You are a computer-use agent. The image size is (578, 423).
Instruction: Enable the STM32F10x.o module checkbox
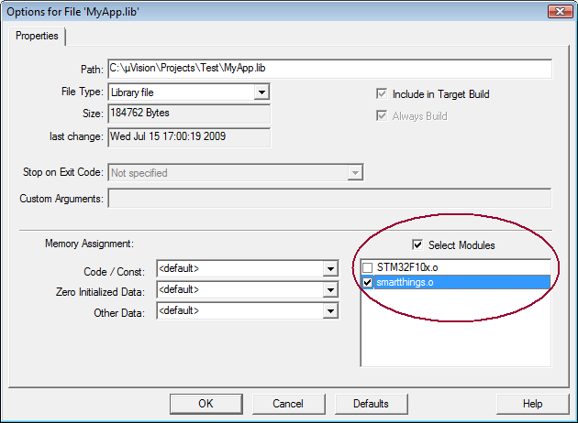pyautogui.click(x=368, y=267)
